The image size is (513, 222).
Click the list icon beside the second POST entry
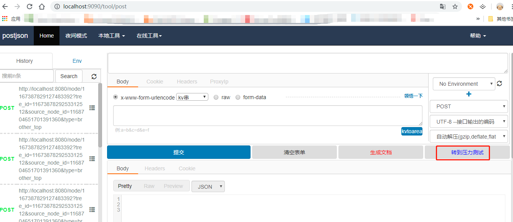click(92, 158)
